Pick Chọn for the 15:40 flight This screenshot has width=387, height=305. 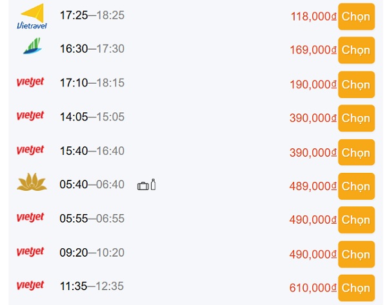(x=356, y=152)
